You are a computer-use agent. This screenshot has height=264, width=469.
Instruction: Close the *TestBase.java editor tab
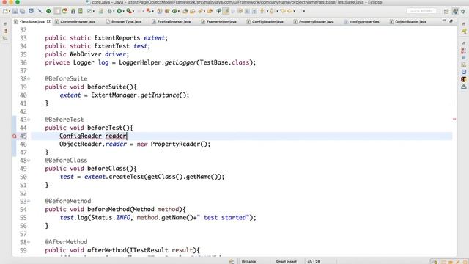48,22
